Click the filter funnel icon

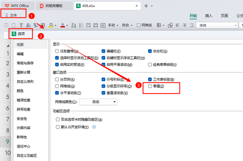(21, 25)
